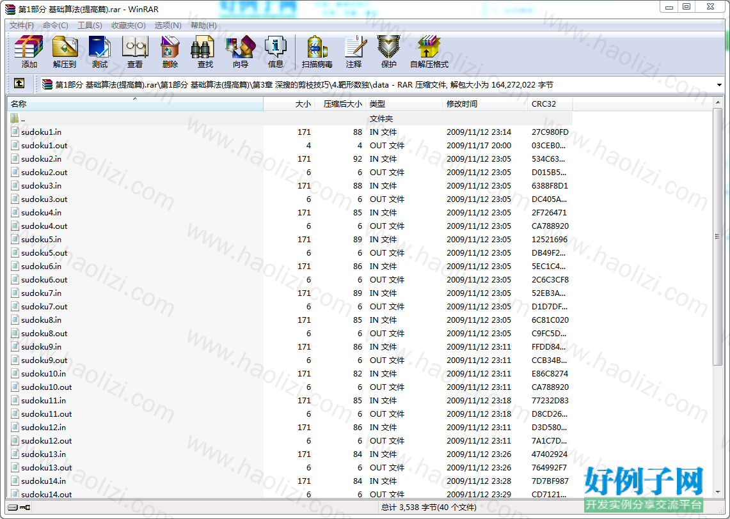Expand the address path dropdown arrow
Viewport: 730px width, 519px height.
point(719,84)
